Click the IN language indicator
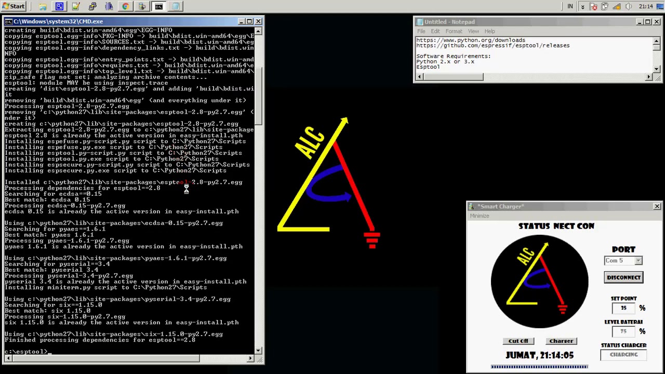This screenshot has width=665, height=374. [x=570, y=6]
